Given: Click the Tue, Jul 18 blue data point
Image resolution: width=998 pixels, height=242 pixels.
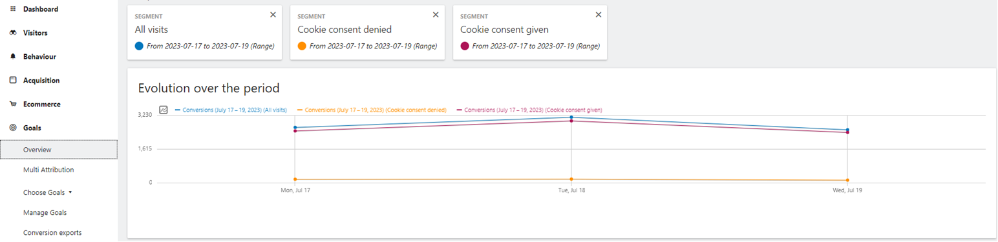Looking at the screenshot, I should [571, 117].
